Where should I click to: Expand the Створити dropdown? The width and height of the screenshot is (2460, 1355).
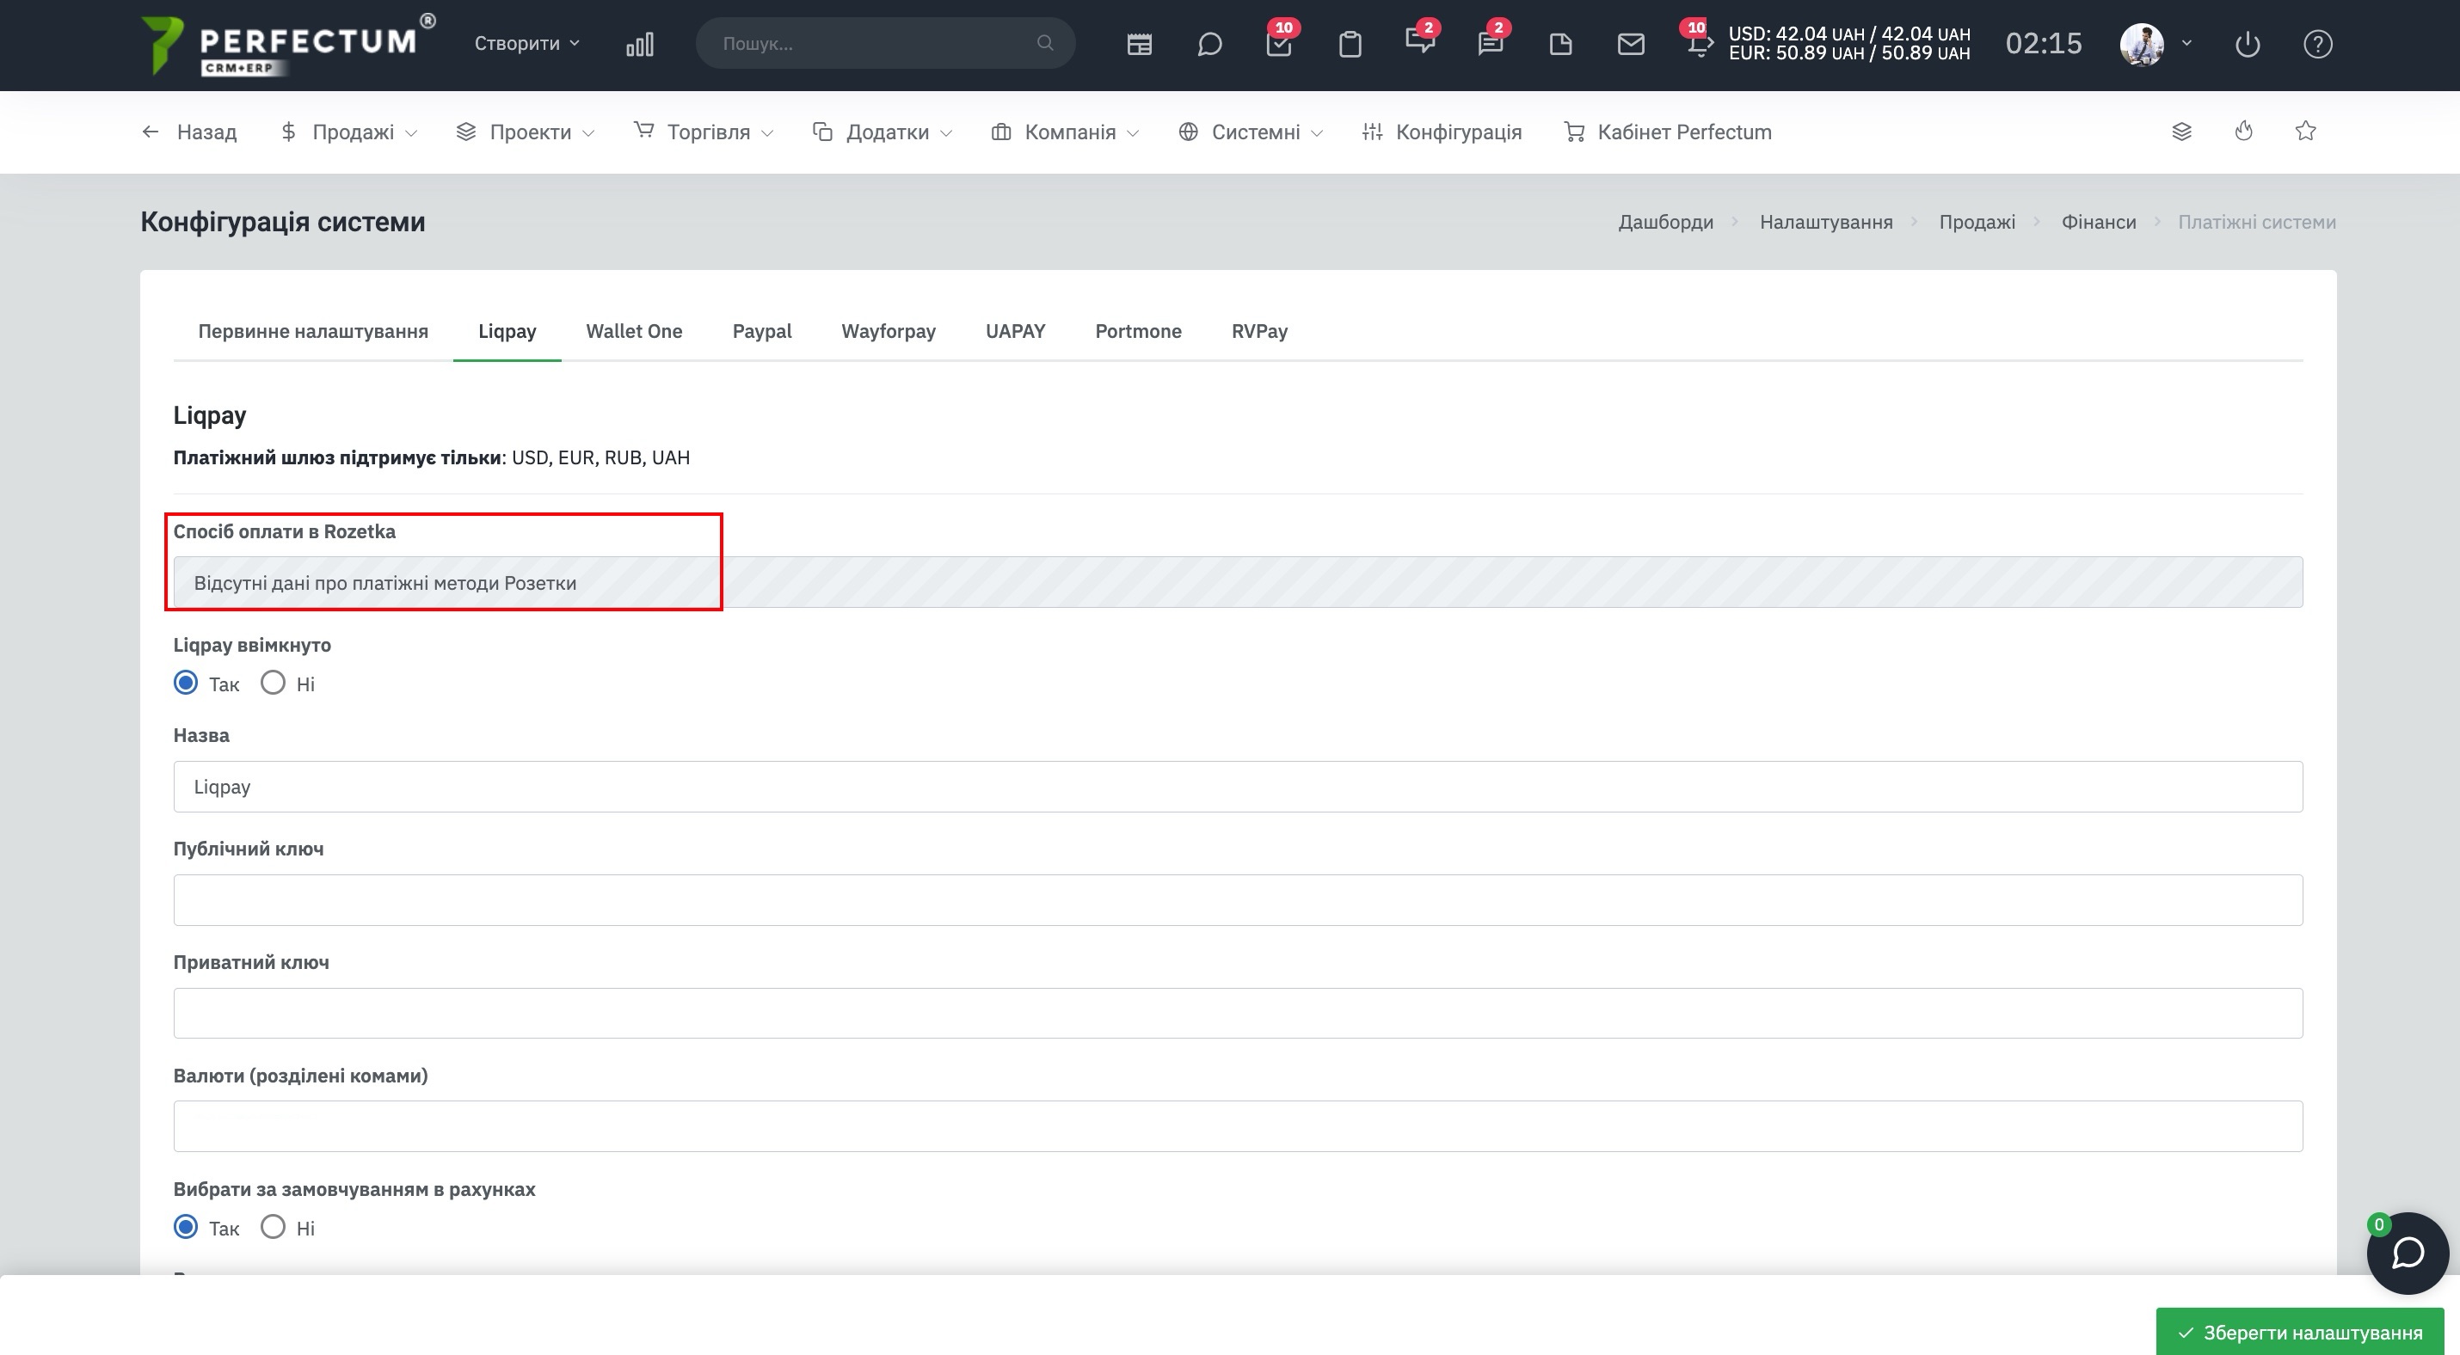tap(527, 43)
